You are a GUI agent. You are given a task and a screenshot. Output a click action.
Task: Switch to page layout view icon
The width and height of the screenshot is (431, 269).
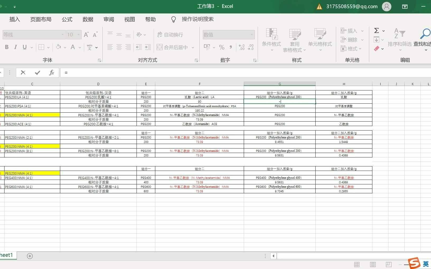click(373, 265)
